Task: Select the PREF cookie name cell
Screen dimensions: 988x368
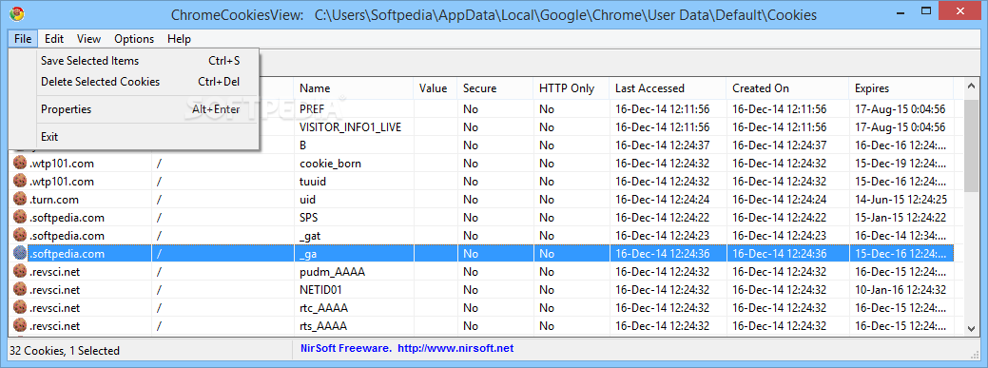Action: click(312, 109)
